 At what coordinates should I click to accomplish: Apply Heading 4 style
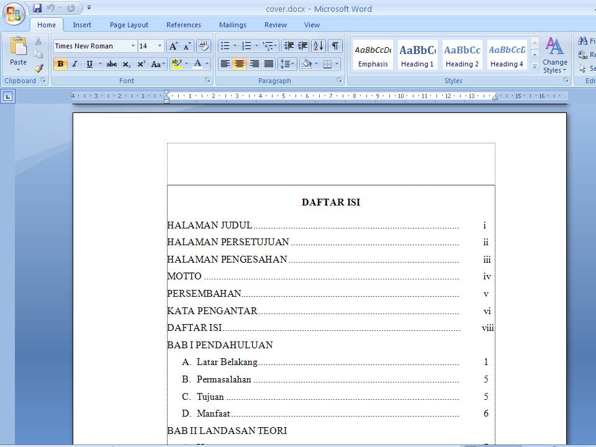[507, 55]
